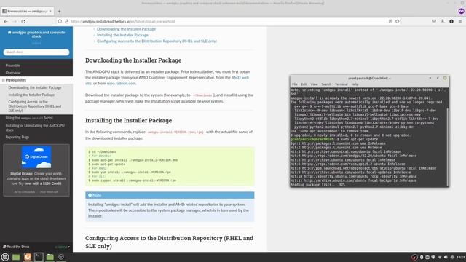Image resolution: width=466 pixels, height=262 pixels.
Task: Click the volume speaker tray icon
Action: point(446,257)
